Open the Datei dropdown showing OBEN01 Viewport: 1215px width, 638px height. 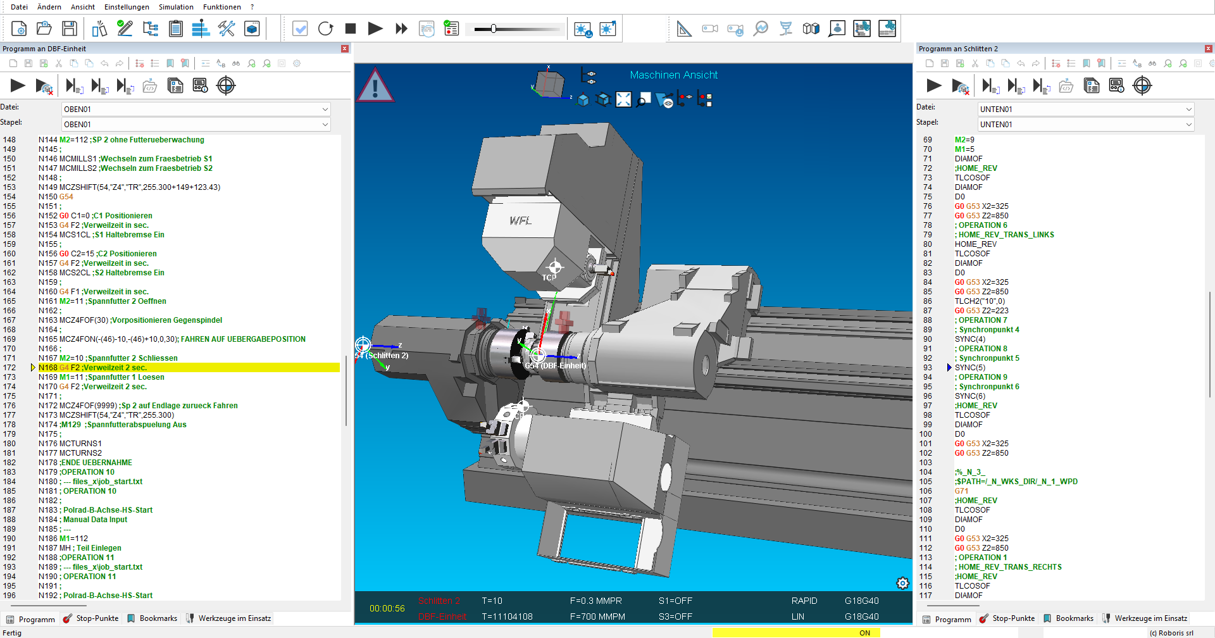(x=196, y=109)
